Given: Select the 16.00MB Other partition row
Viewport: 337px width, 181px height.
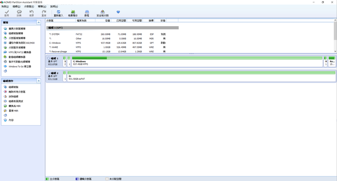Looking at the screenshot, I should [x=112, y=39].
